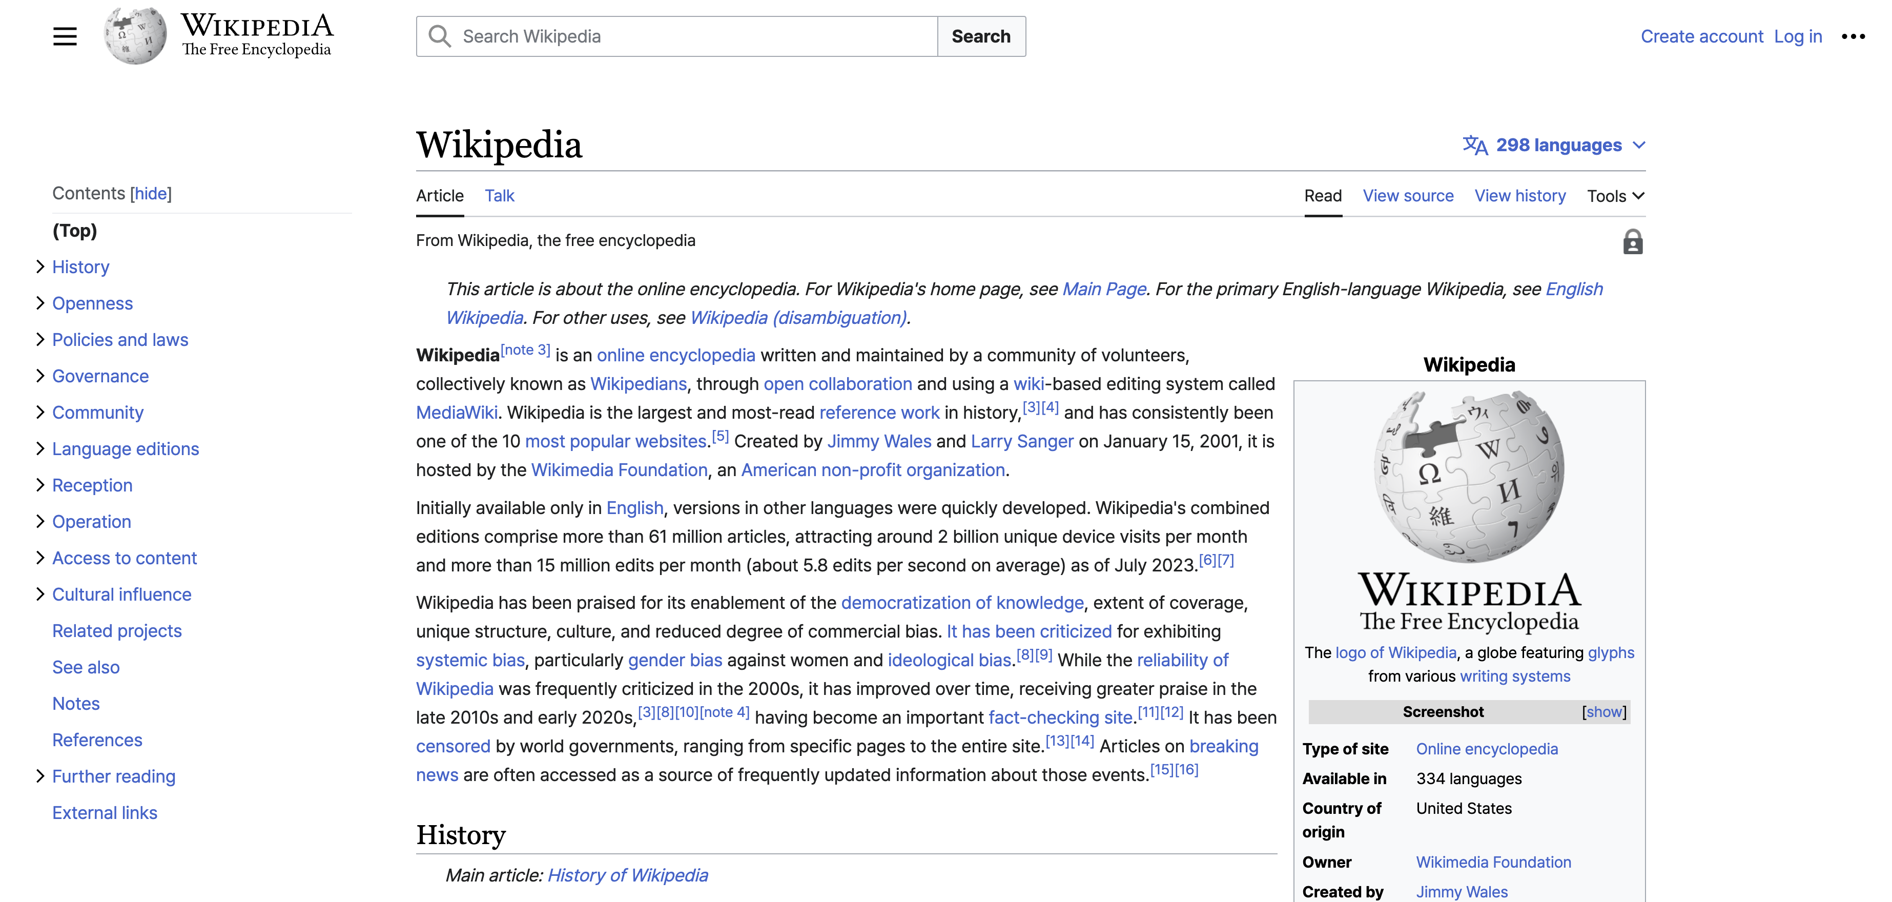Click the [note 3] footnote reference
Viewport: 1892px width, 902px height.
(525, 351)
